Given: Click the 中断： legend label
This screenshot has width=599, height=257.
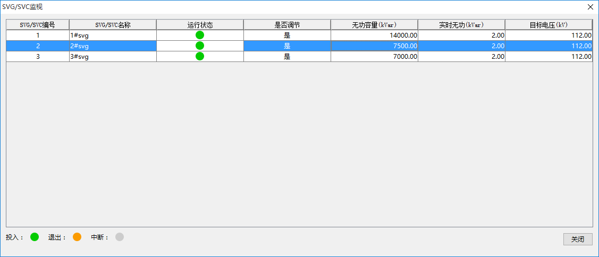Looking at the screenshot, I should click(100, 237).
